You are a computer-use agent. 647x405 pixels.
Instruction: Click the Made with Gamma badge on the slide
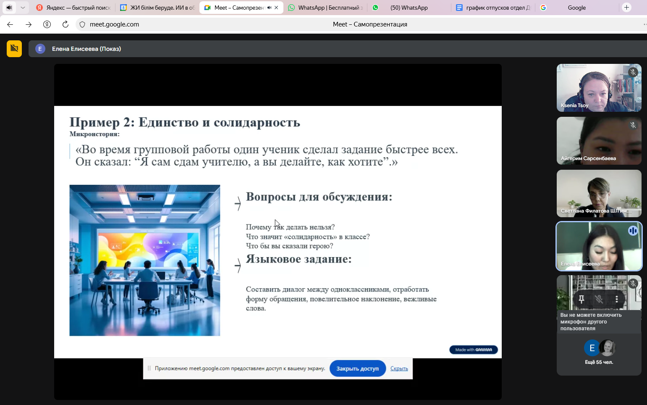(x=473, y=350)
